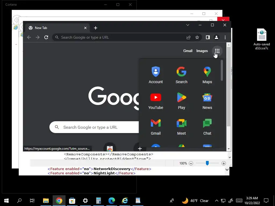Open the Windows Start menu

click(x=6, y=201)
